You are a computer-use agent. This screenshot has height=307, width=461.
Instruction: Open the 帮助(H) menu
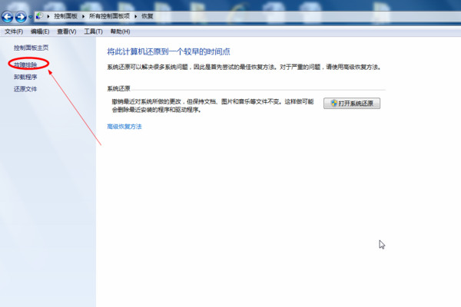pos(121,31)
